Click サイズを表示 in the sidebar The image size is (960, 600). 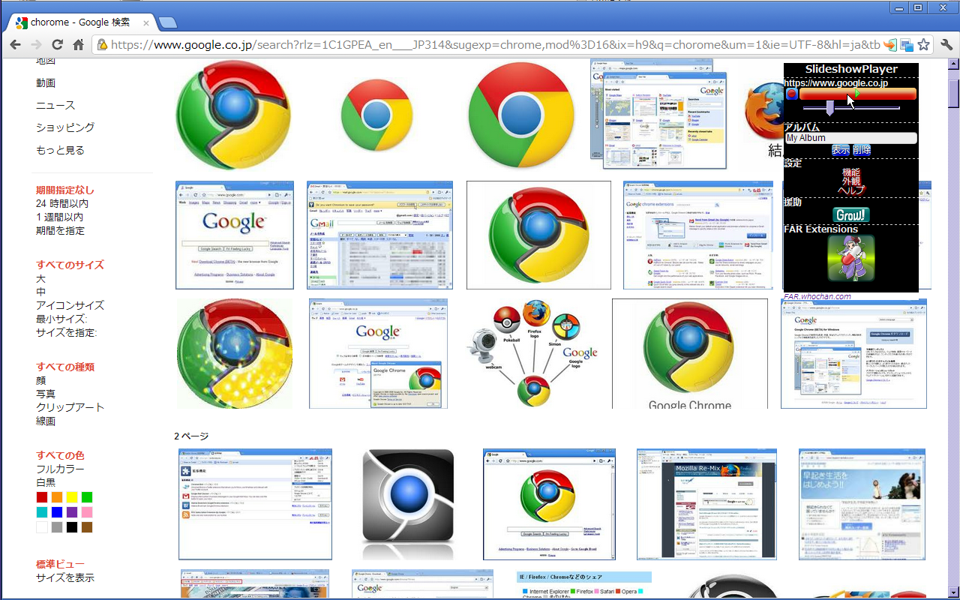tap(65, 577)
